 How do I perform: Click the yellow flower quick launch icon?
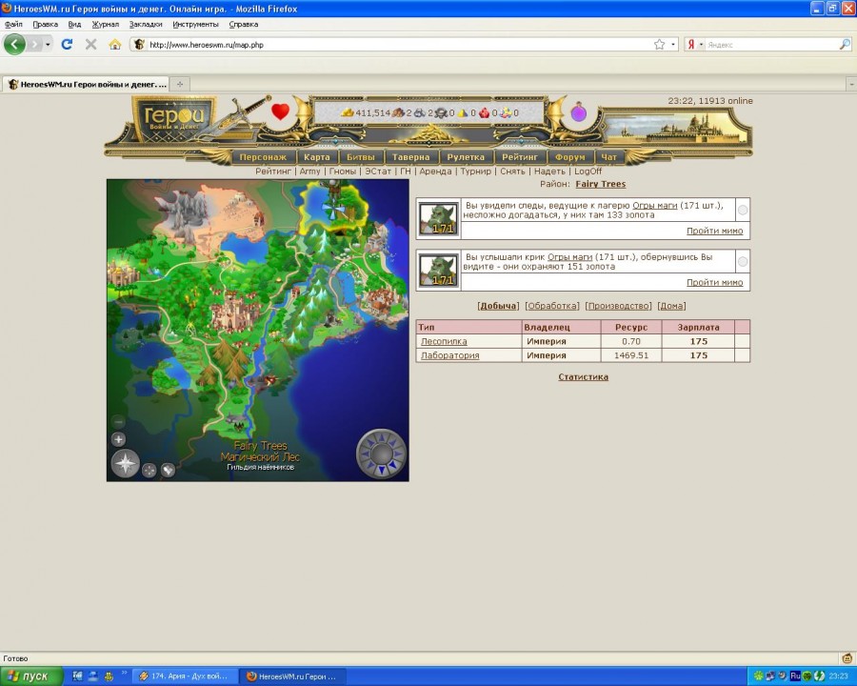[109, 676]
